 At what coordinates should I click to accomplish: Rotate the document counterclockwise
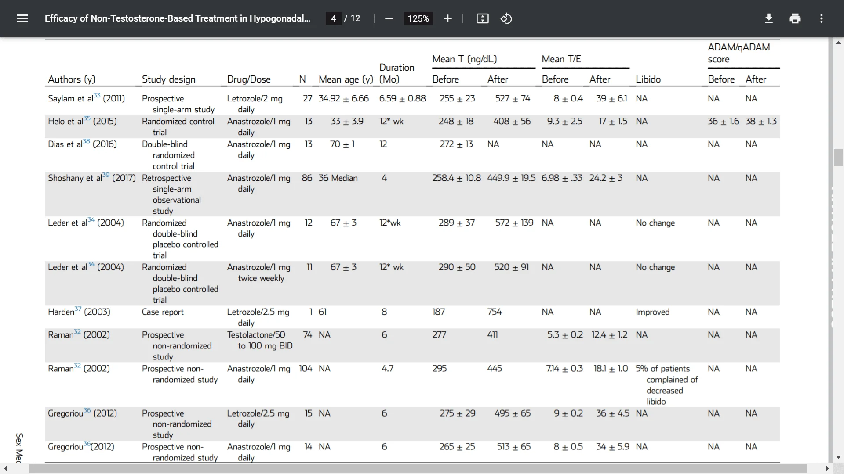coord(506,18)
